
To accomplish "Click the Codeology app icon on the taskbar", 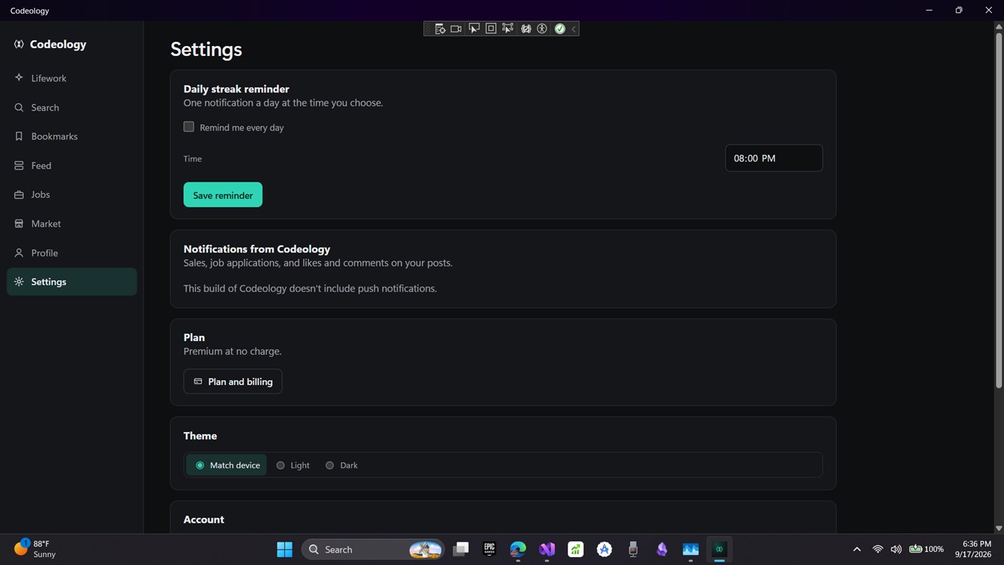I will tap(719, 549).
